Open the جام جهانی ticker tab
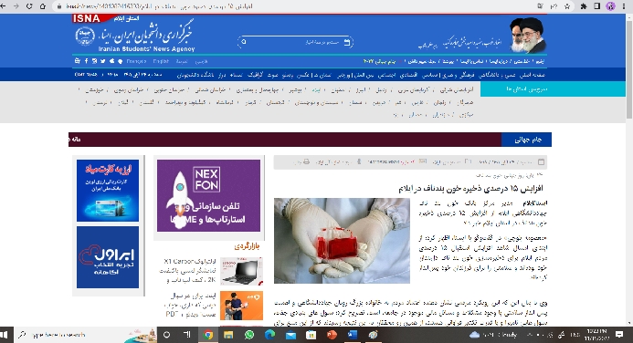 coord(526,140)
